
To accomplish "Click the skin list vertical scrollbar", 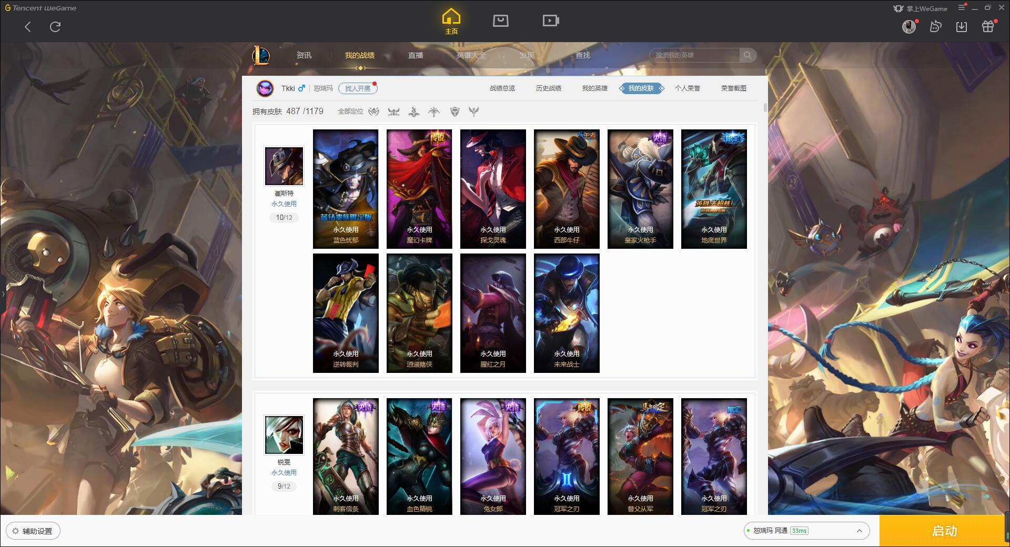I will pos(765,108).
